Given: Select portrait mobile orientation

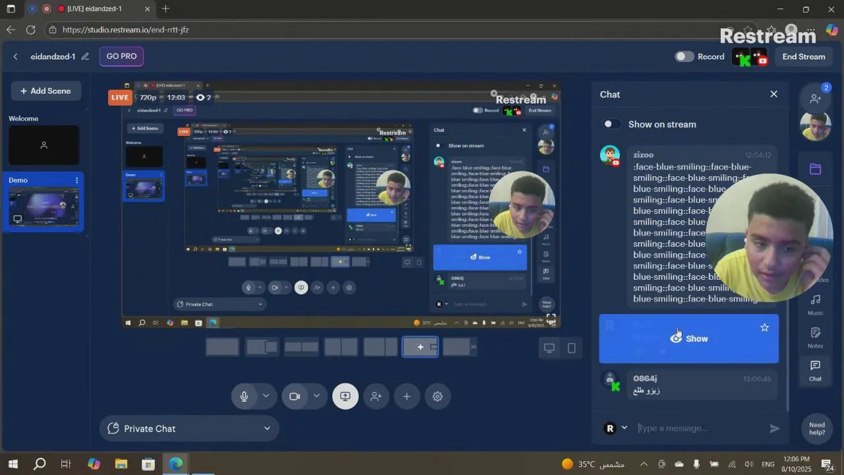Looking at the screenshot, I should pos(572,348).
